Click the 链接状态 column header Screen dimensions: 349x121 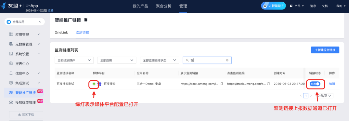[x=315, y=73]
